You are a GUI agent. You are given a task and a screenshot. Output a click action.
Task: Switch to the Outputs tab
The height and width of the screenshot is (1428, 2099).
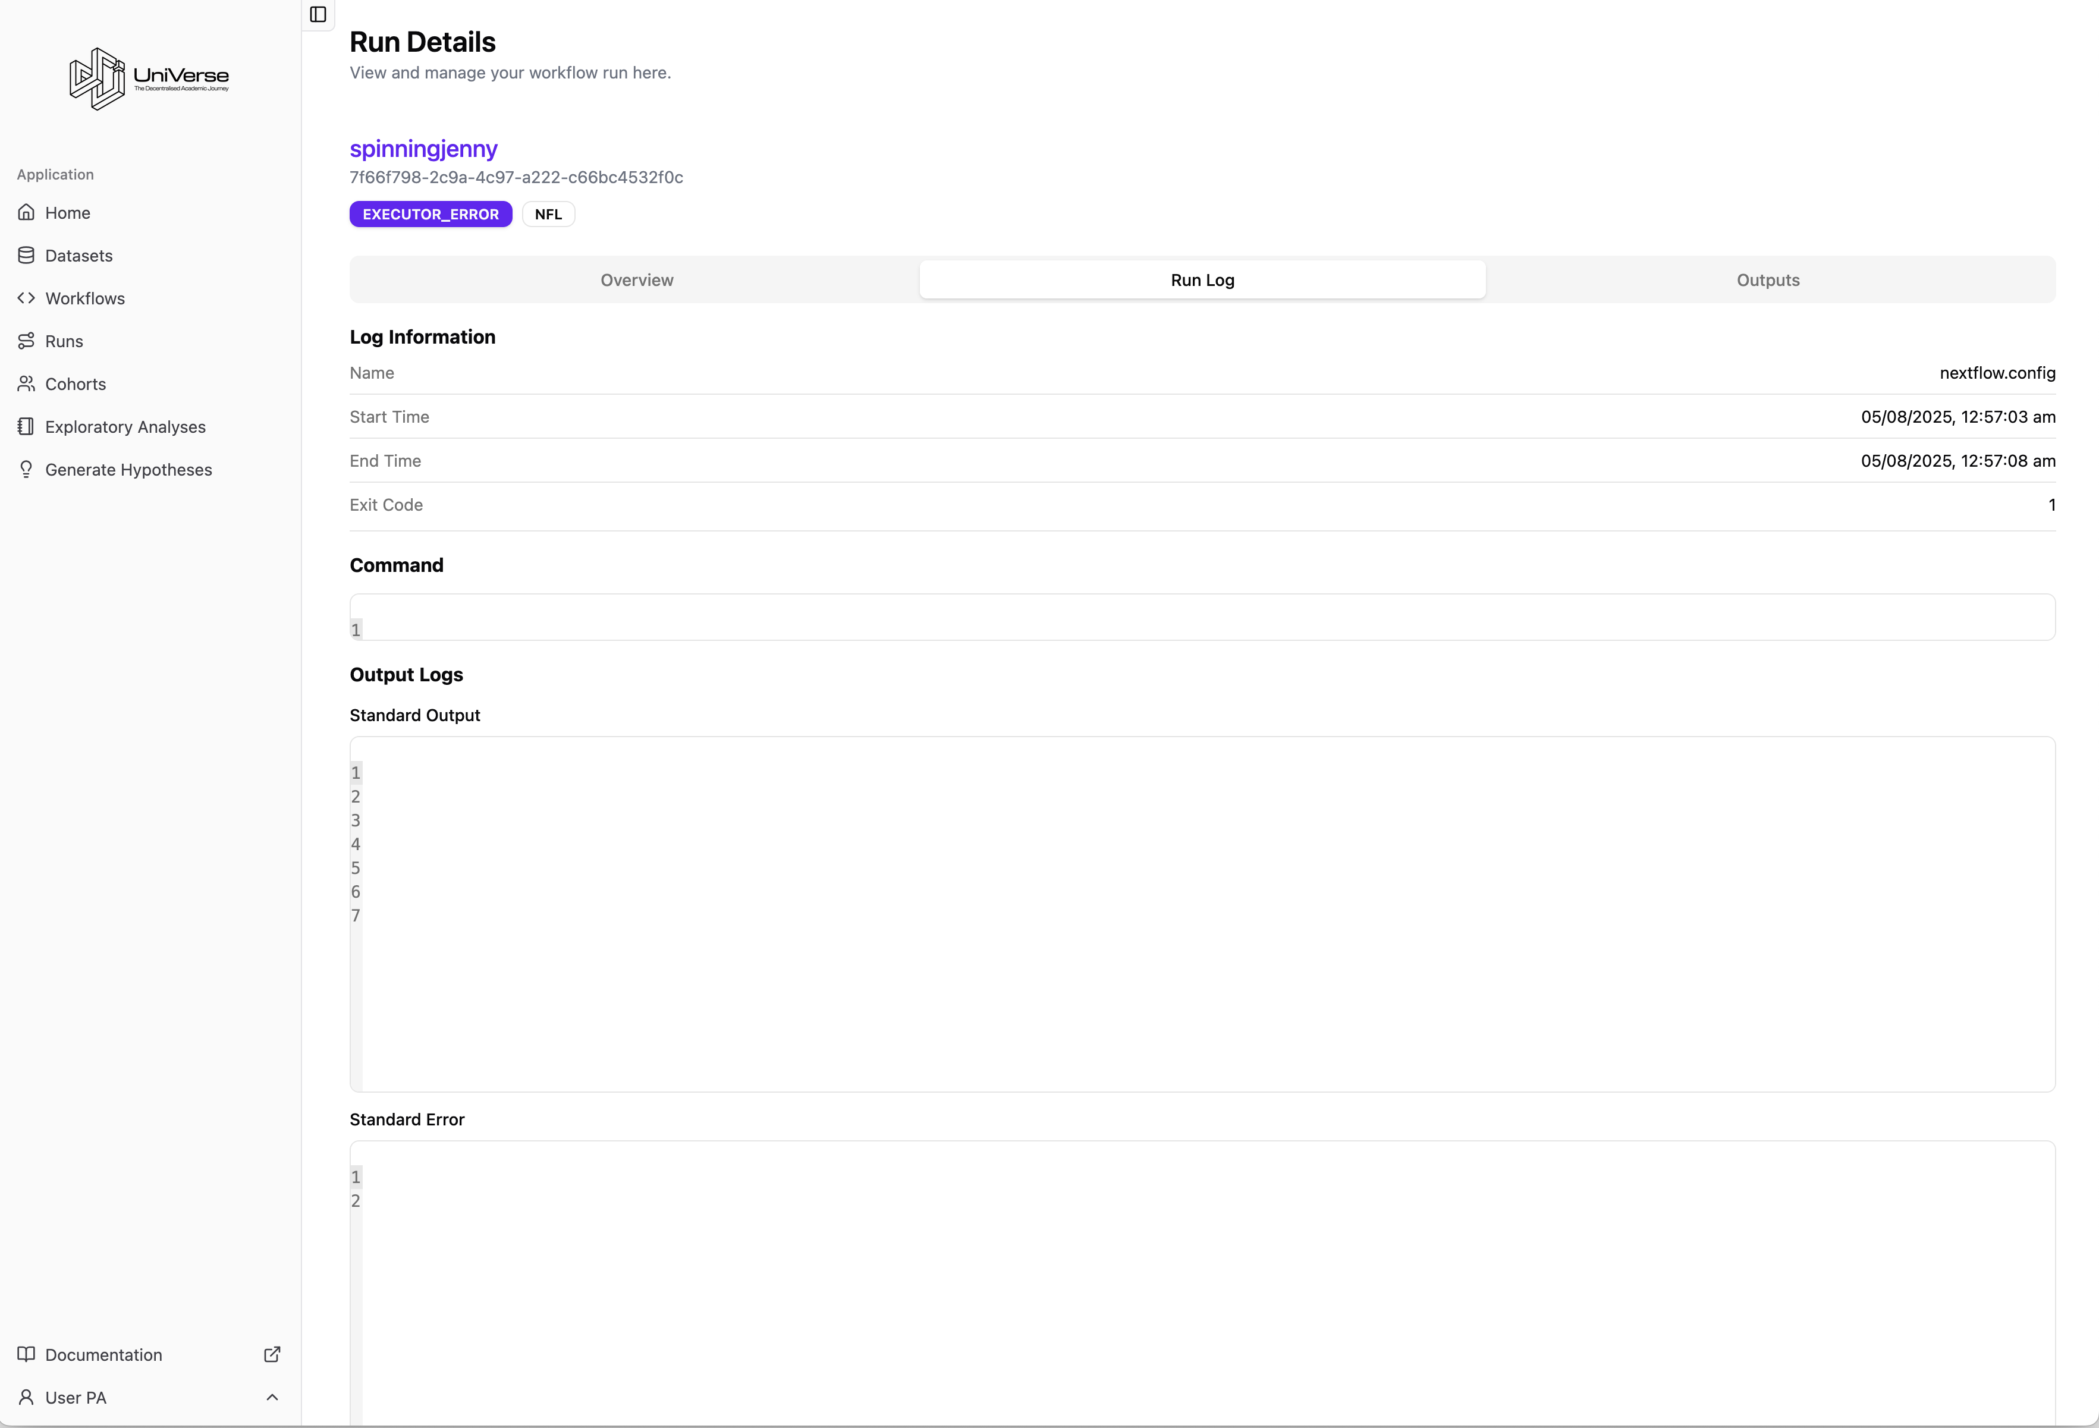click(1768, 280)
